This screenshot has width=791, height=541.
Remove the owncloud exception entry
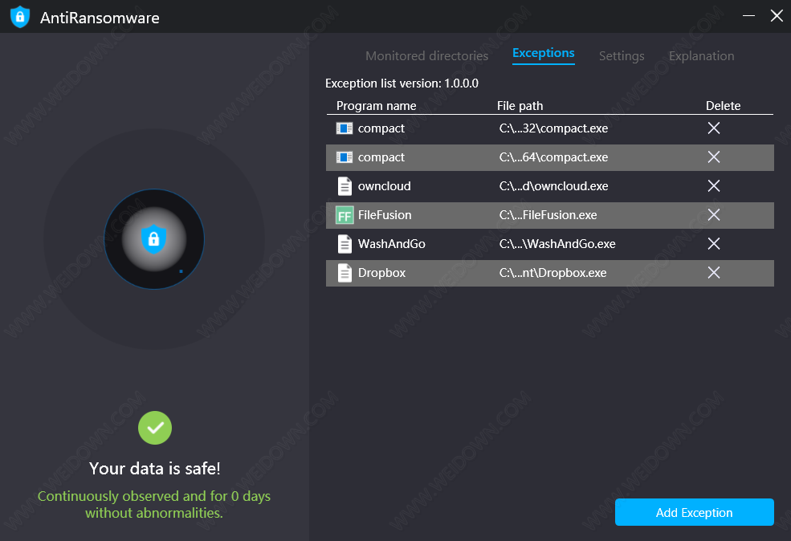click(713, 185)
